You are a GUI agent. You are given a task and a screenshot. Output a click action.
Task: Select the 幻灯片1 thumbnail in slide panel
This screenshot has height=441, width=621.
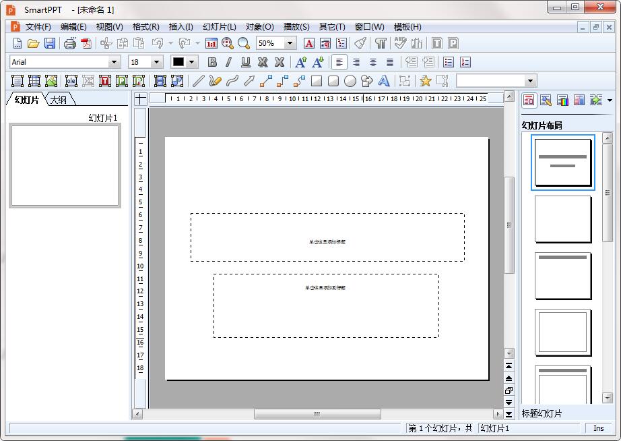click(x=65, y=165)
